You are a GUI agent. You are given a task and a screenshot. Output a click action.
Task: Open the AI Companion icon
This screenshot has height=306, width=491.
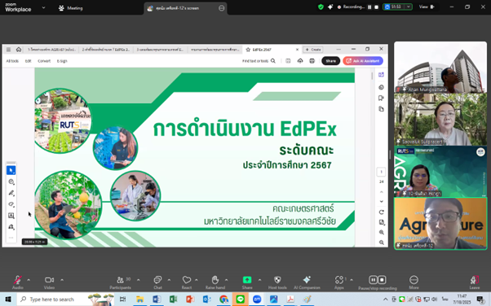tap(307, 279)
